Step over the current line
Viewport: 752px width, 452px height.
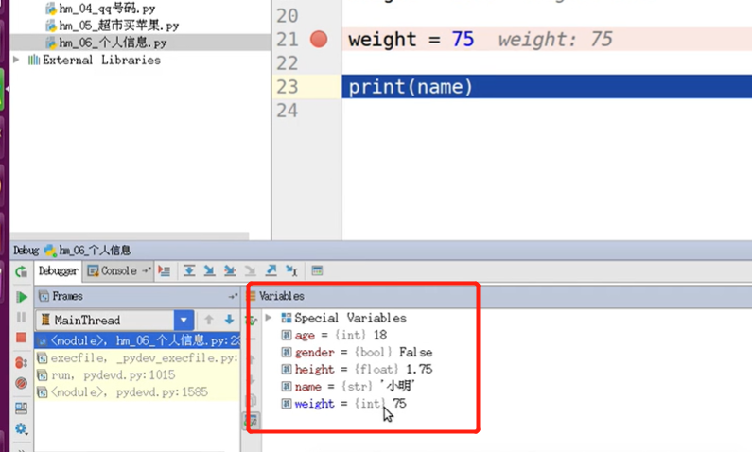(189, 270)
